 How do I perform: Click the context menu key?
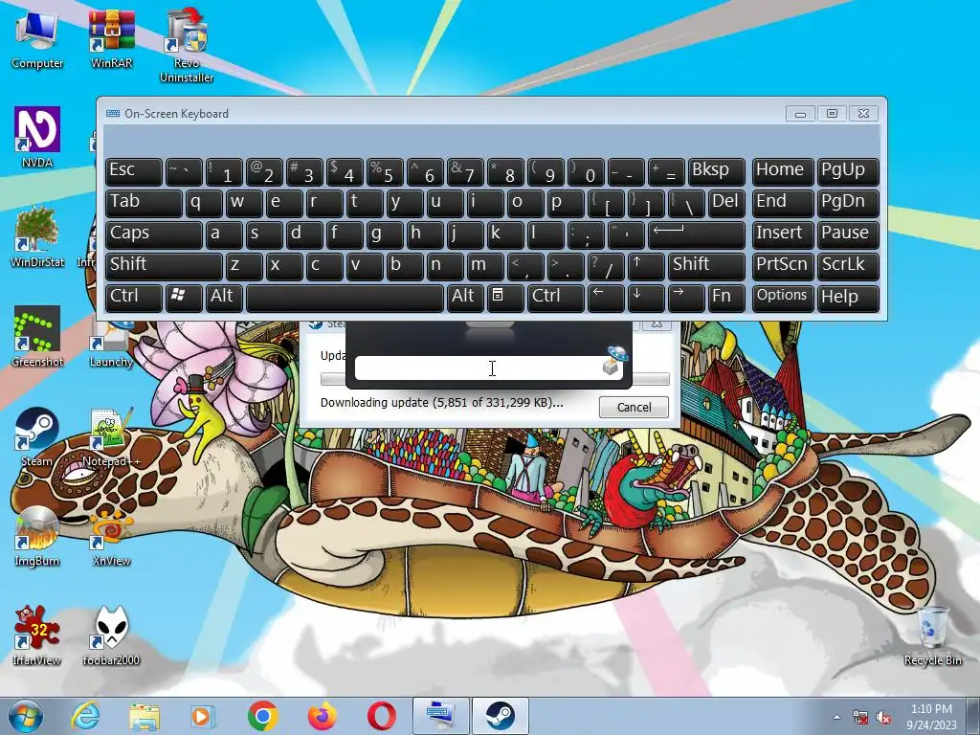click(505, 298)
